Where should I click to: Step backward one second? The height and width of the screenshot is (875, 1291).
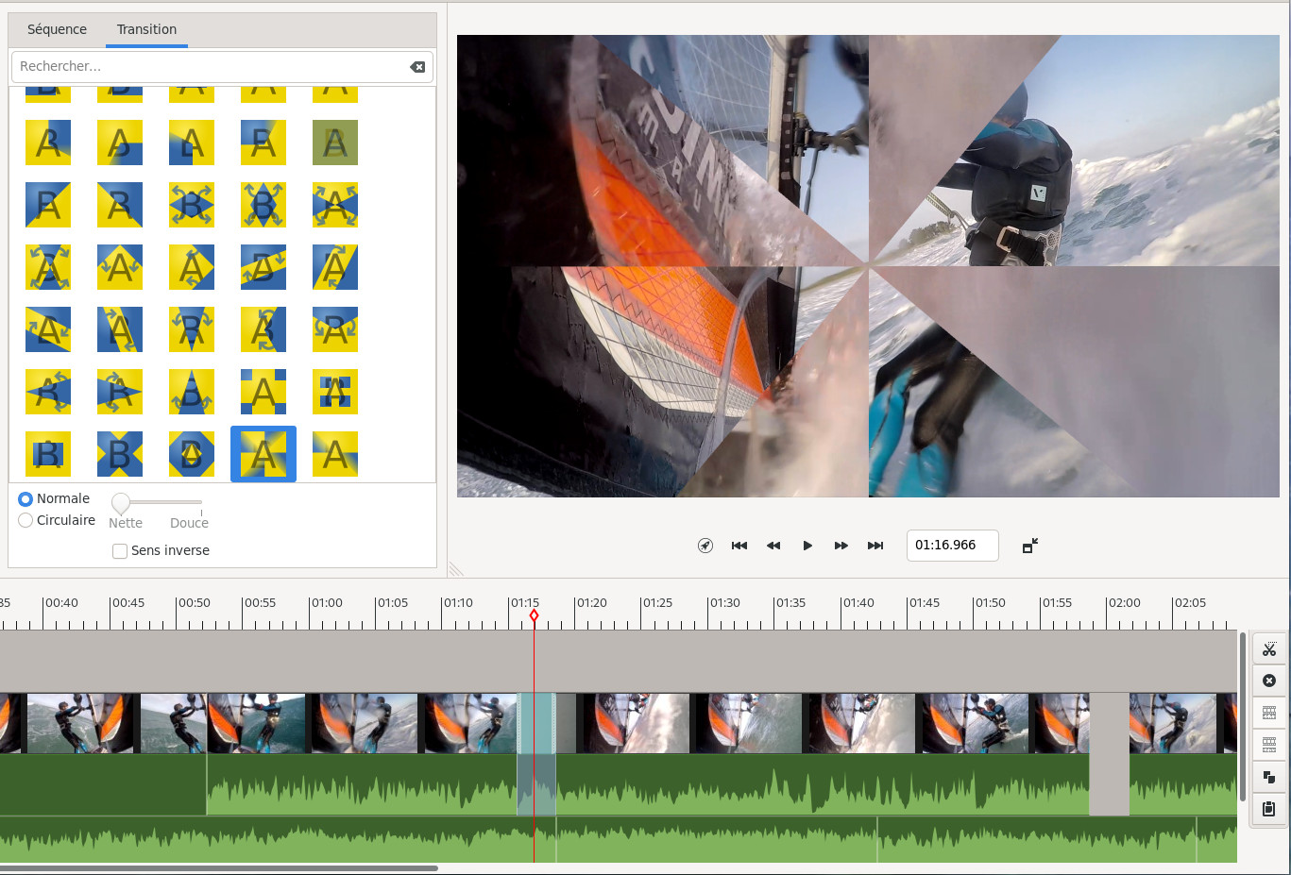pos(773,546)
